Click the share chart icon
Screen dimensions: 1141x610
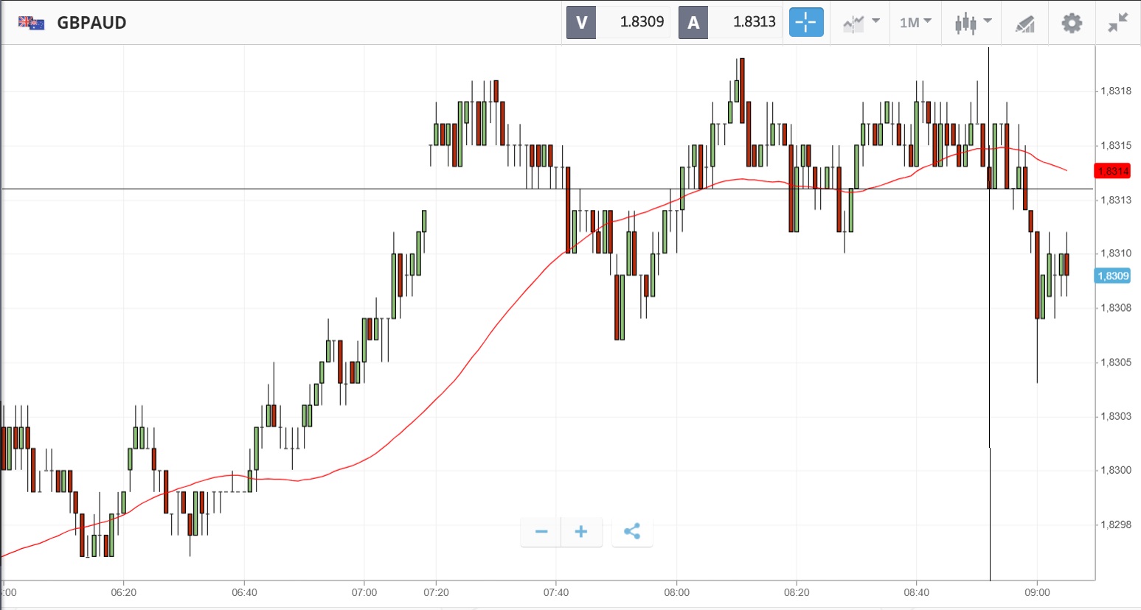click(x=632, y=532)
